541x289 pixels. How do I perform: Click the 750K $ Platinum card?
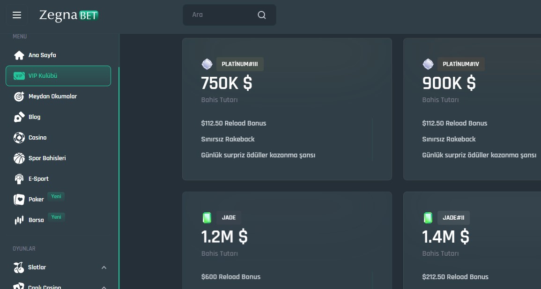coord(287,109)
